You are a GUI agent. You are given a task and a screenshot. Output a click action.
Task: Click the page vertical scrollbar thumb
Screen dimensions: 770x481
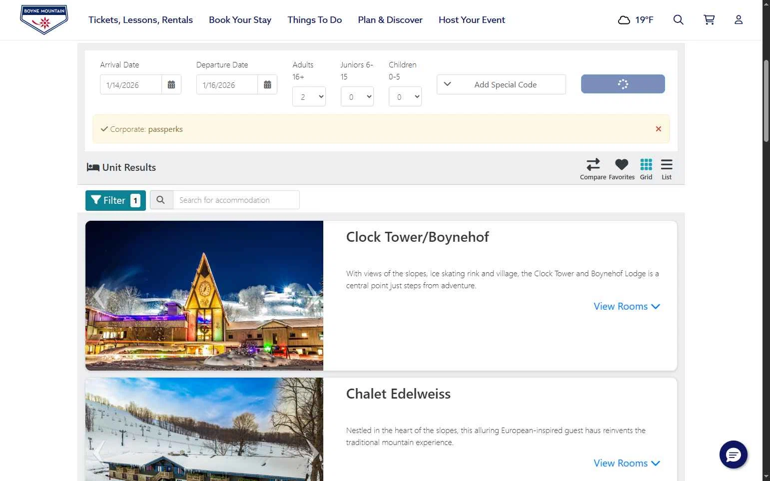(x=766, y=101)
